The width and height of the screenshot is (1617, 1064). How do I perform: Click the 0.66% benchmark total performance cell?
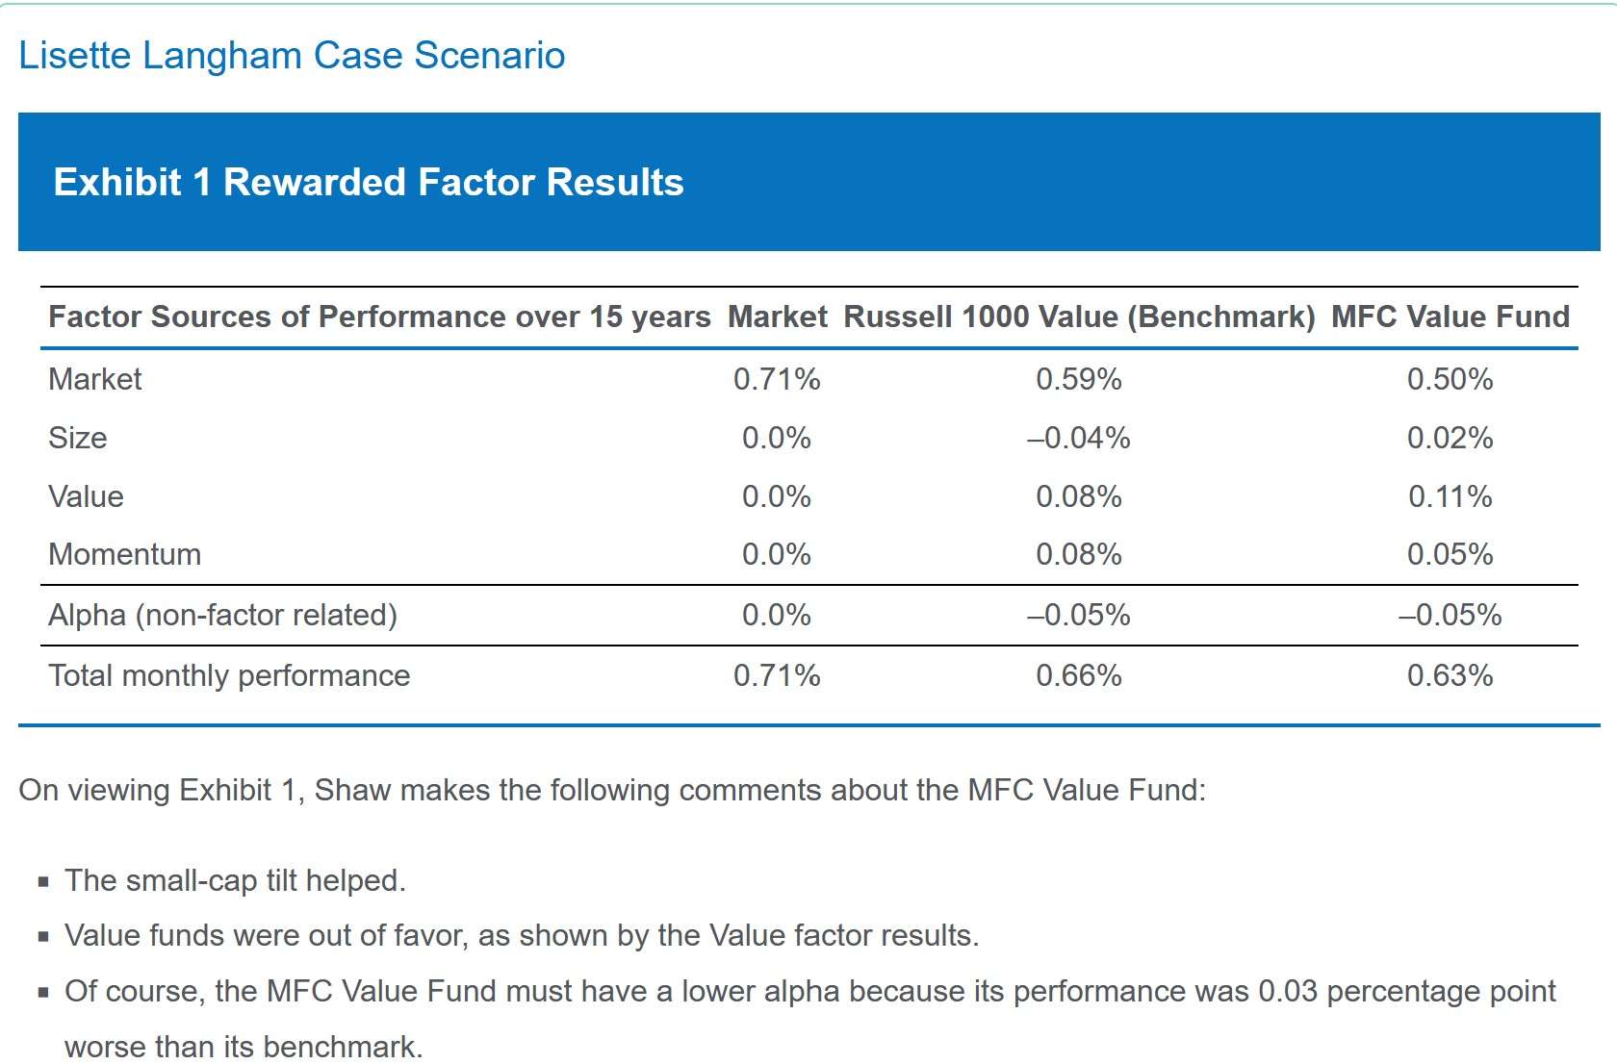[1079, 675]
